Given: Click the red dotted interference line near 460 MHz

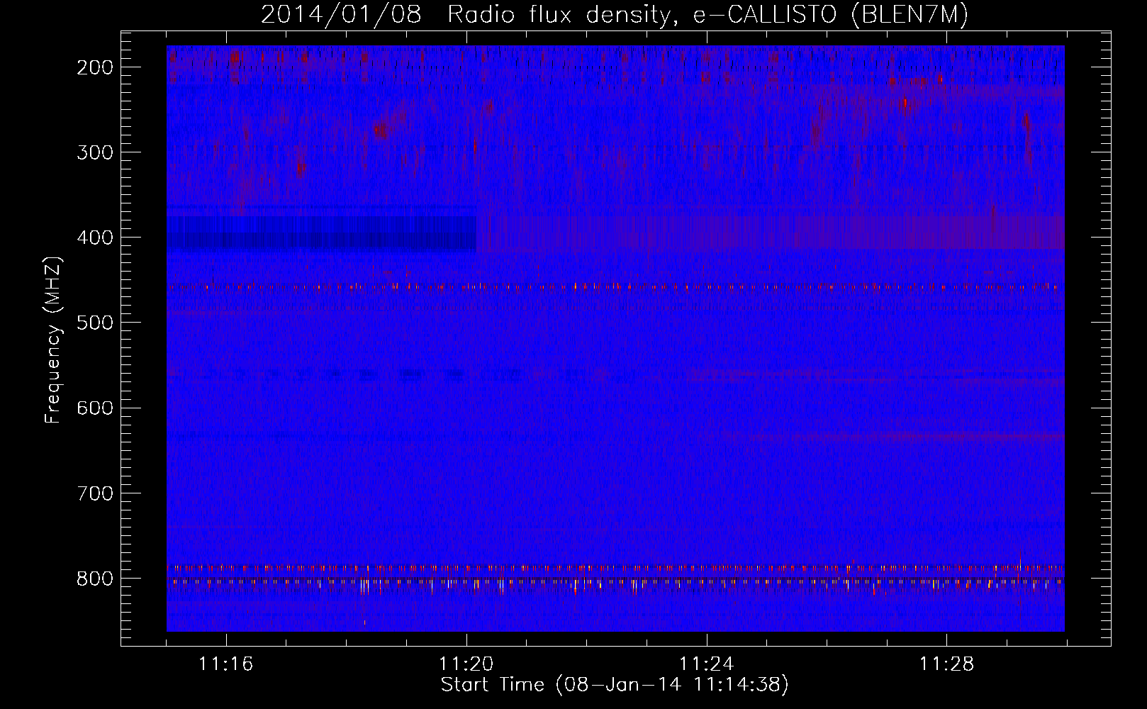Looking at the screenshot, I should (615, 287).
